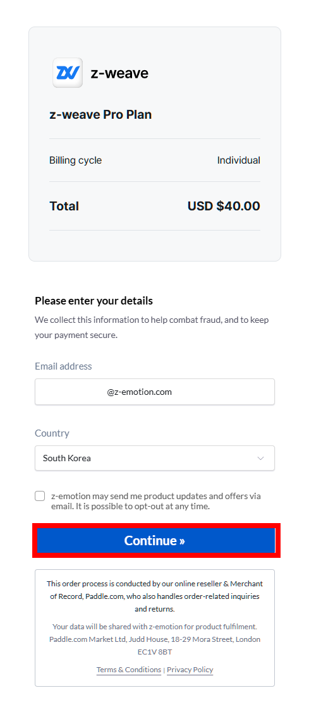Select the z-weave Pro Plan heading

tap(100, 115)
